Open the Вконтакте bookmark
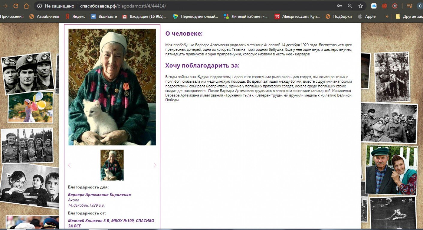423x230 pixels. (x=104, y=16)
